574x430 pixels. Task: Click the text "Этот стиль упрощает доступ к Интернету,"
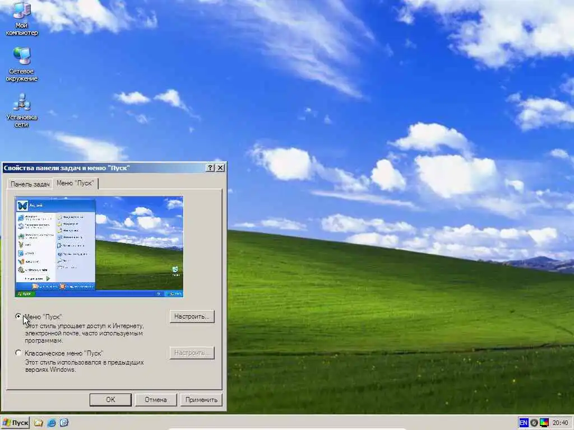tap(84, 326)
